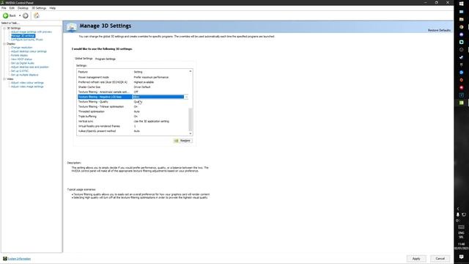The width and height of the screenshot is (469, 264).
Task: Select the Preferred refresh rate row
Action: [x=133, y=82]
